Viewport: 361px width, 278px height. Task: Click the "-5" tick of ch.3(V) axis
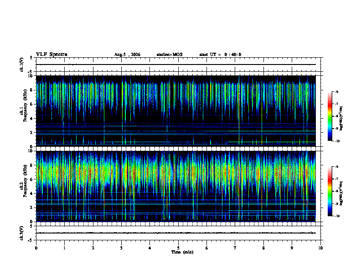(31, 240)
